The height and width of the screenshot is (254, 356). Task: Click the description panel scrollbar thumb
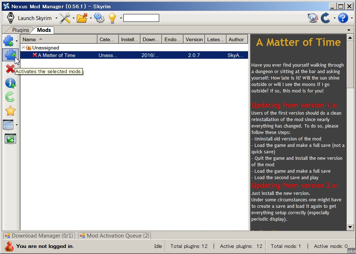pos(350,64)
